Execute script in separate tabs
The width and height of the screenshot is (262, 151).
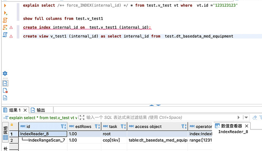(5, 27)
